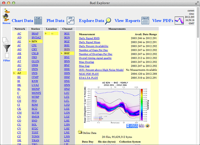Click the selected AZ network row
200x145 pixels.
[20, 73]
